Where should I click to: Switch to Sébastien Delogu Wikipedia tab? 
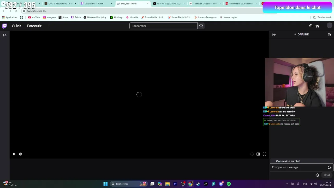[x=205, y=4]
